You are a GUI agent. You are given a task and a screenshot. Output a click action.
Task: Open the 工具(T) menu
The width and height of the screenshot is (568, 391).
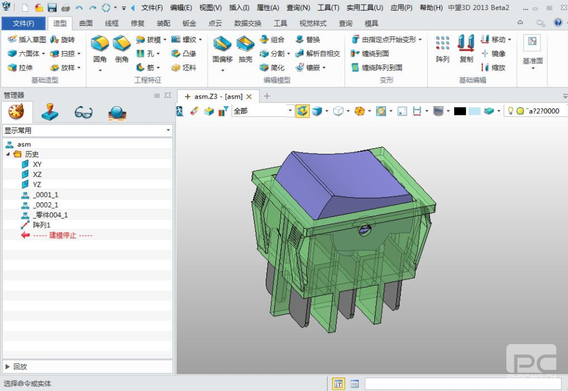[328, 8]
